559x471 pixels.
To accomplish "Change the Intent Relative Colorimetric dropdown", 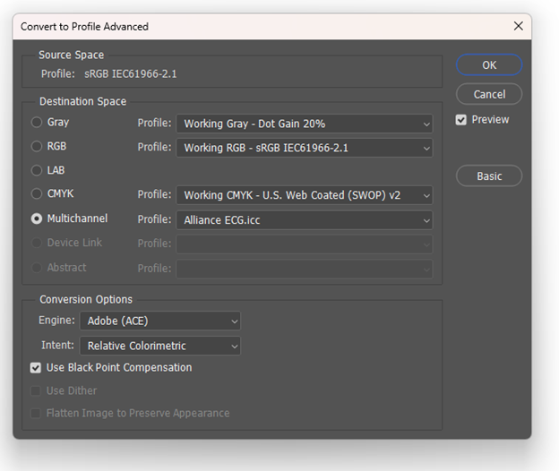I will 159,346.
